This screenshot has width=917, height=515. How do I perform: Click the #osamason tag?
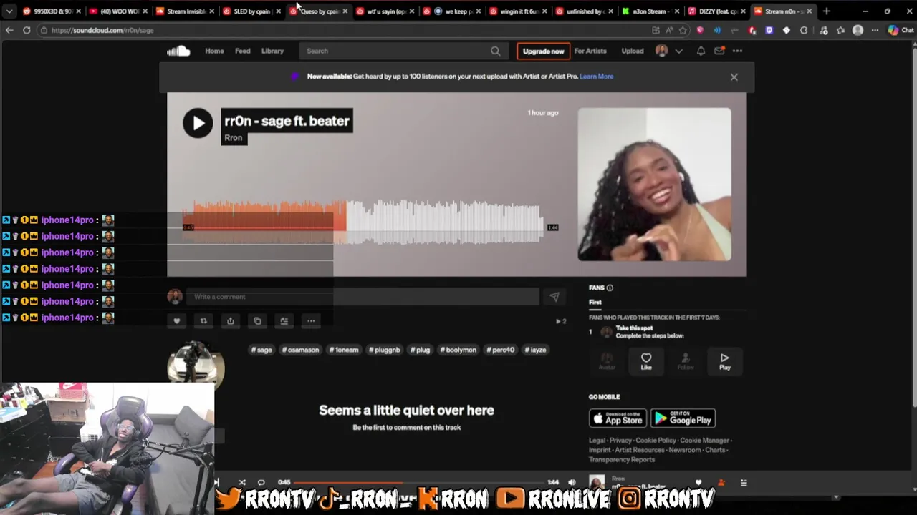point(300,350)
